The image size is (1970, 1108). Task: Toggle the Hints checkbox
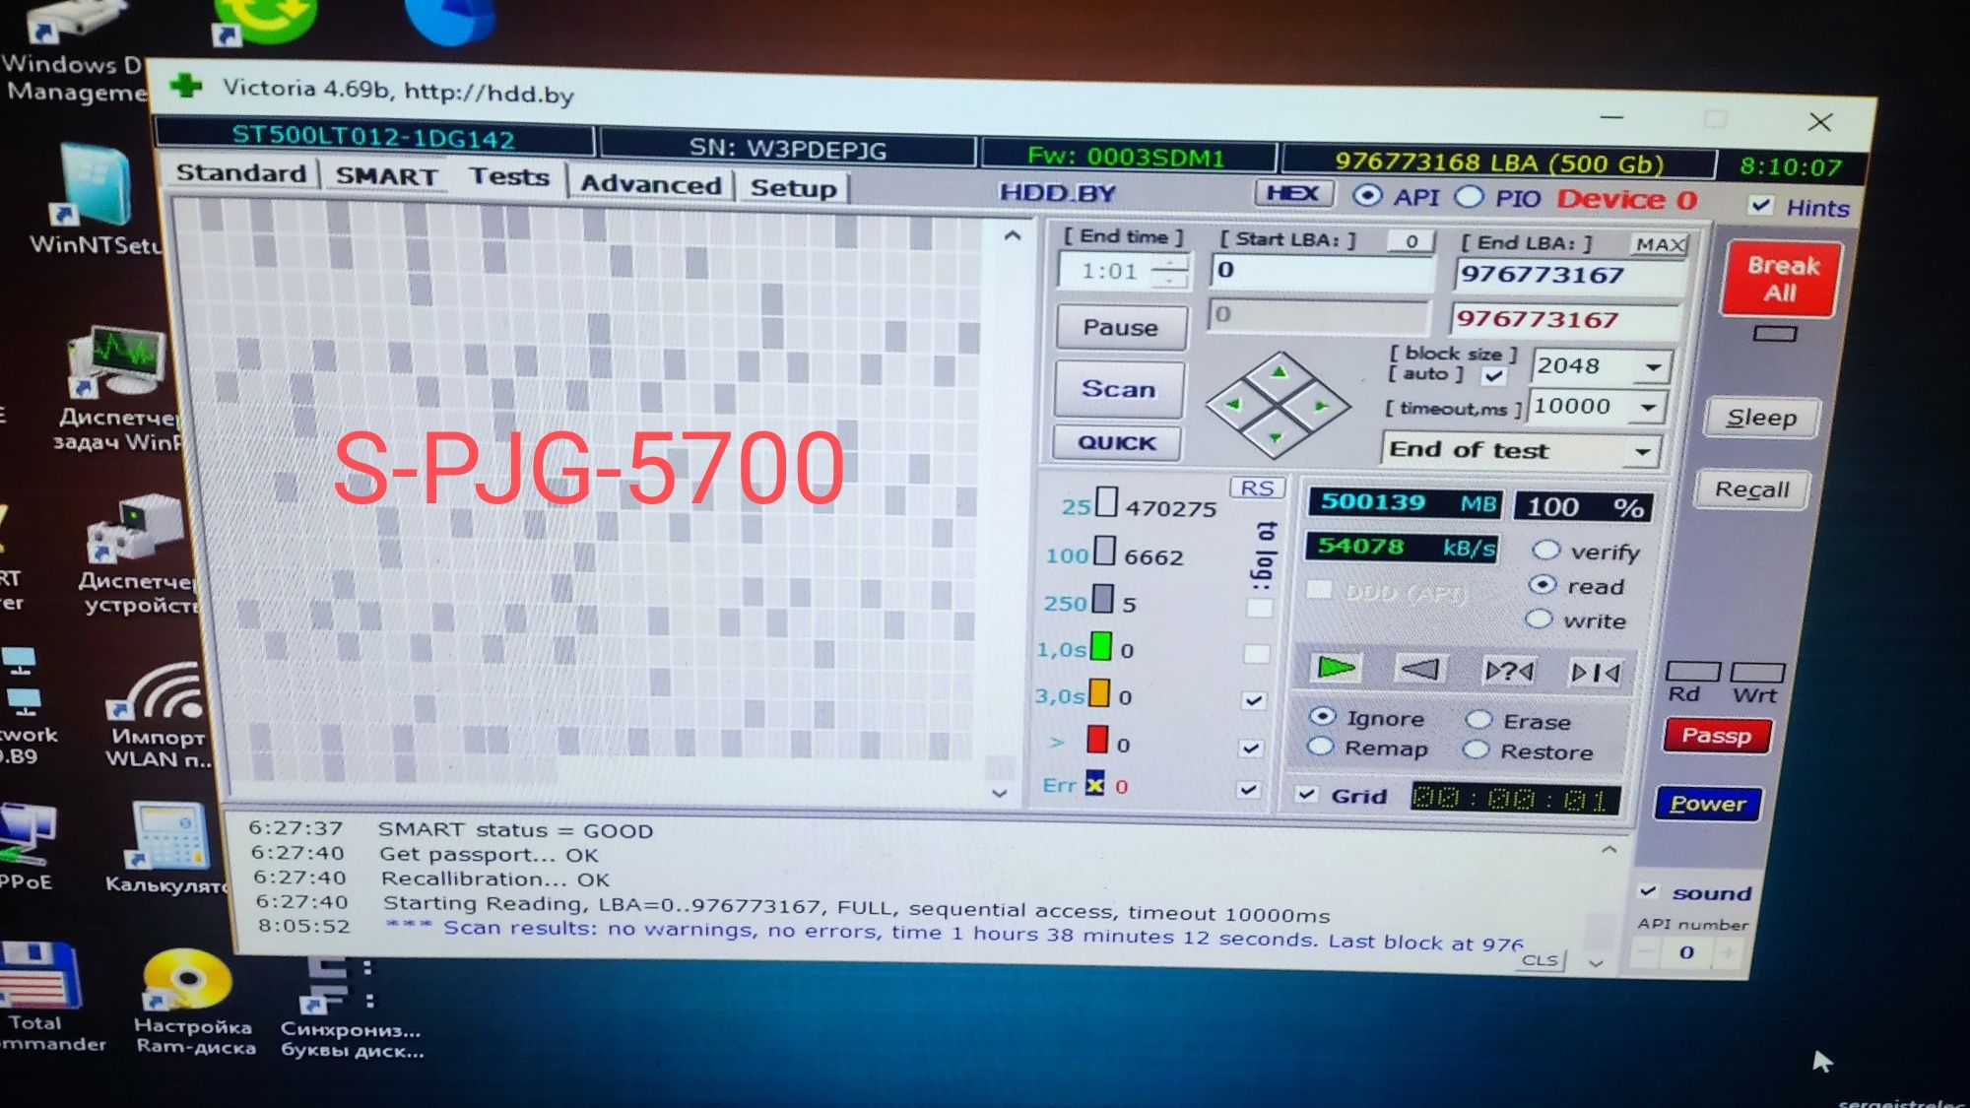tap(1760, 205)
